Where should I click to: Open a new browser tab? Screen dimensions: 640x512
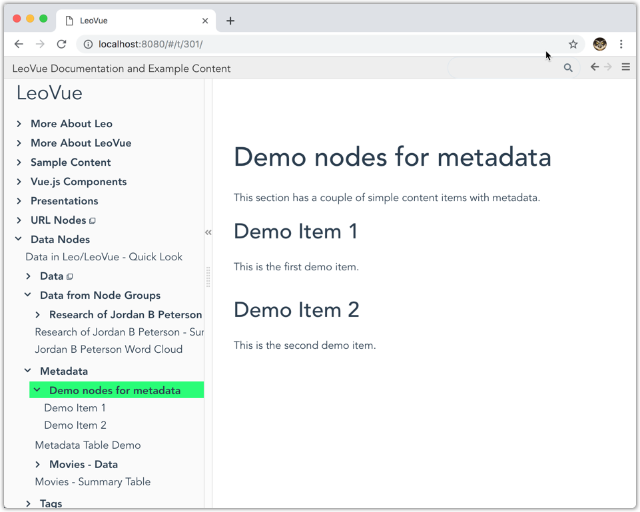230,21
